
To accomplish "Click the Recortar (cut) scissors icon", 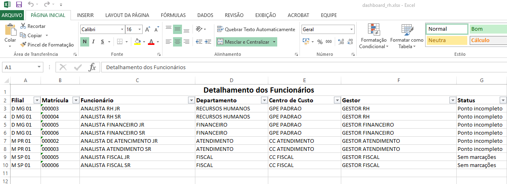I will [x=23, y=26].
